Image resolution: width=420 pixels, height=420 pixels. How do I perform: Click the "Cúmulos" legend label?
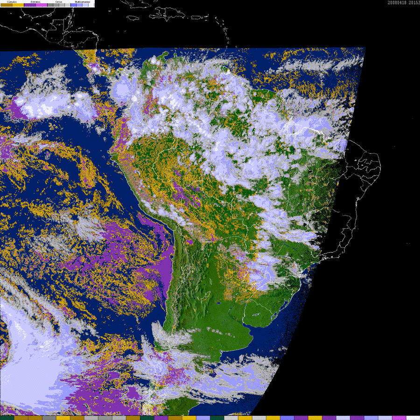[12, 2]
